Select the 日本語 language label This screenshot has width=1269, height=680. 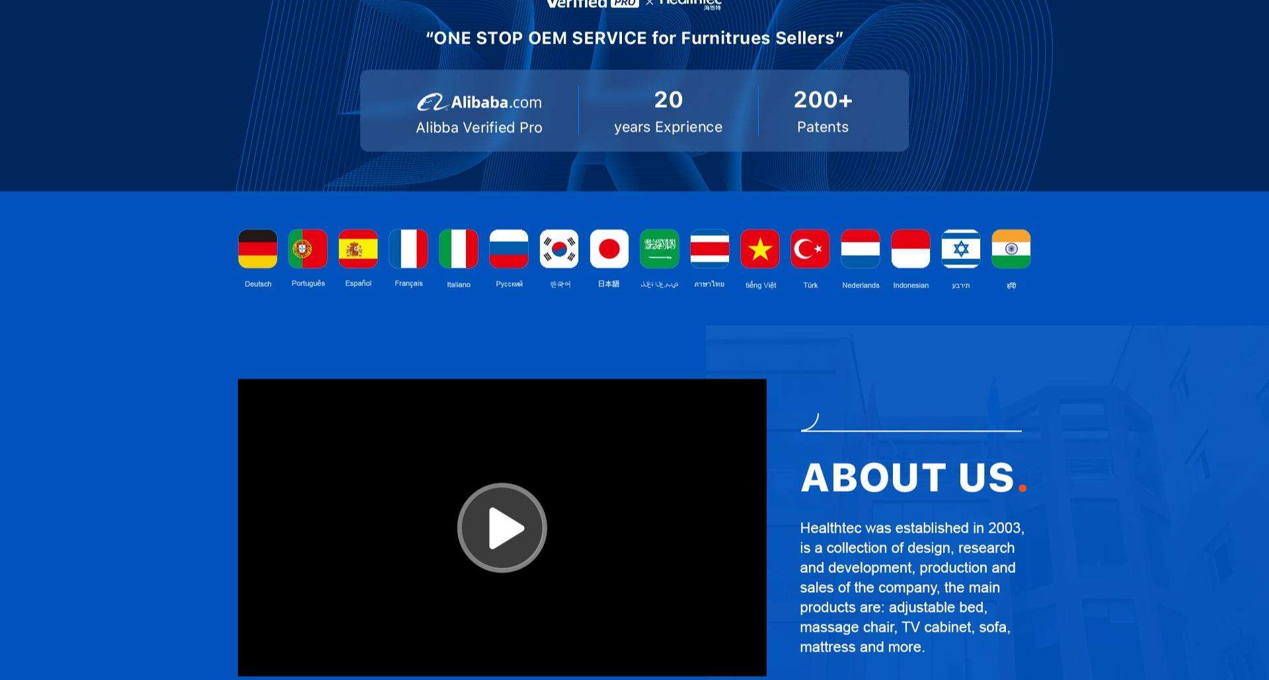609,284
